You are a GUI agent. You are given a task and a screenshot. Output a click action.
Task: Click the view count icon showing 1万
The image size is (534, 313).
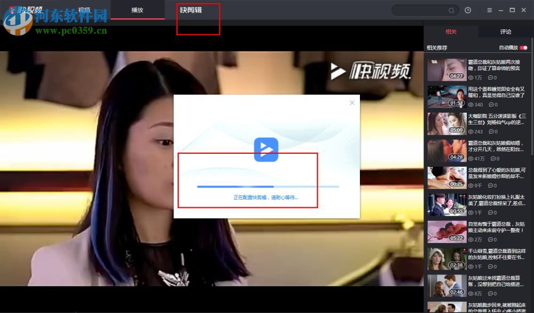click(x=471, y=77)
